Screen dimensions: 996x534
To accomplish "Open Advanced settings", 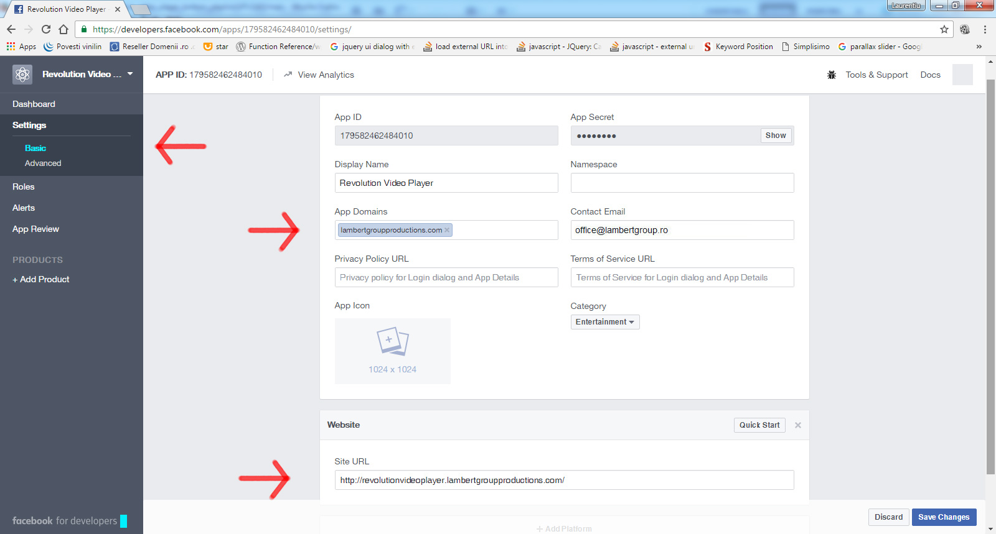I will 43,163.
